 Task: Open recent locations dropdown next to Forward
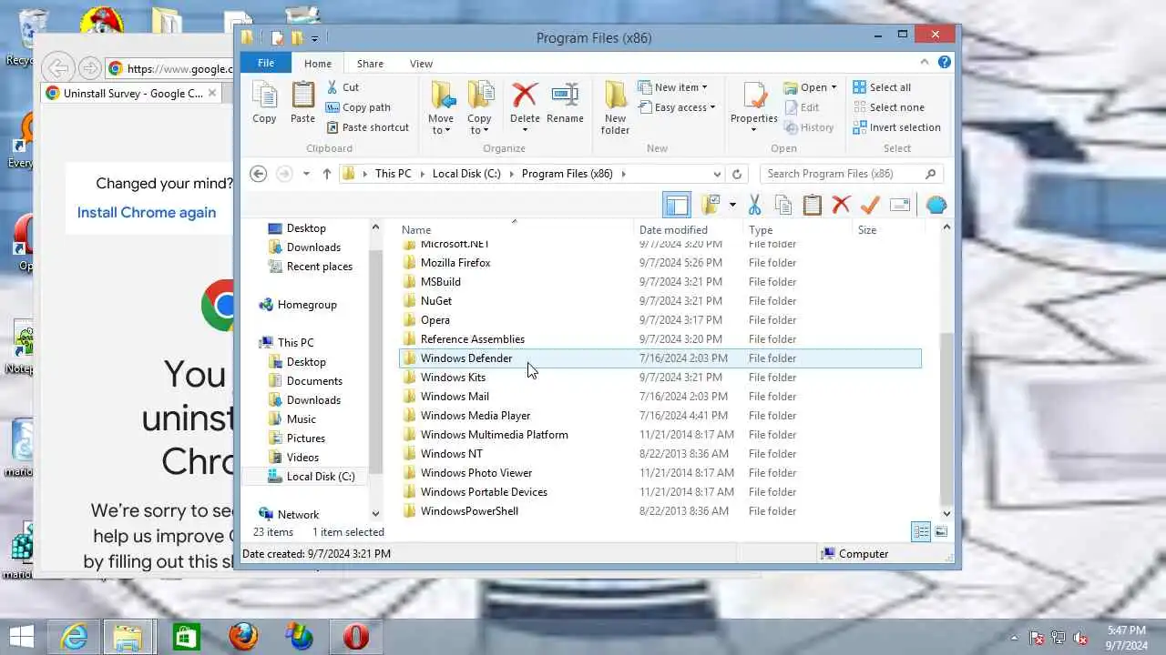click(306, 174)
